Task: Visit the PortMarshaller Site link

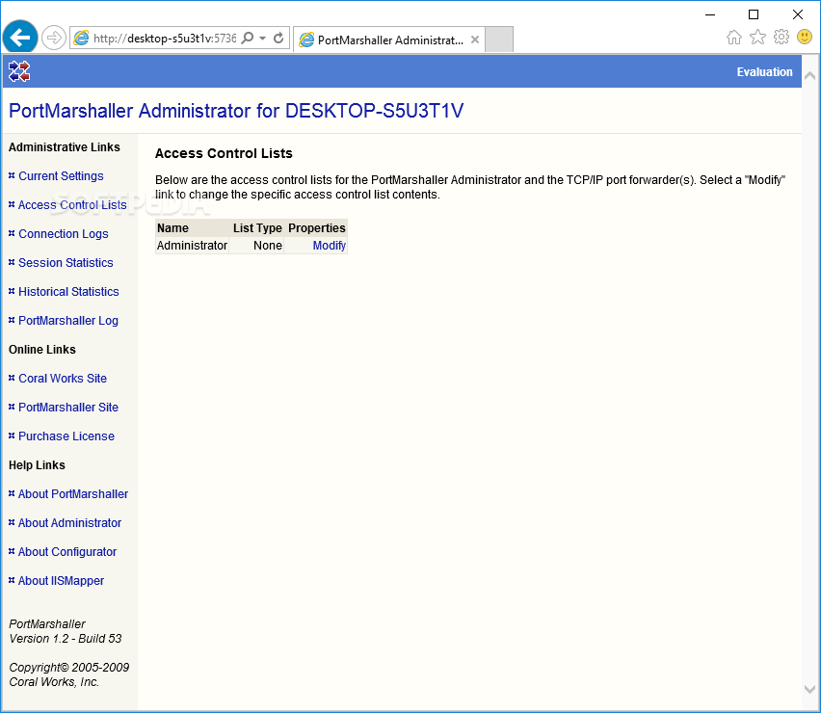Action: tap(68, 407)
